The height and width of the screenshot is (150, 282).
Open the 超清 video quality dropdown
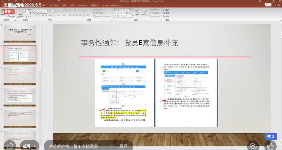[29, 146]
